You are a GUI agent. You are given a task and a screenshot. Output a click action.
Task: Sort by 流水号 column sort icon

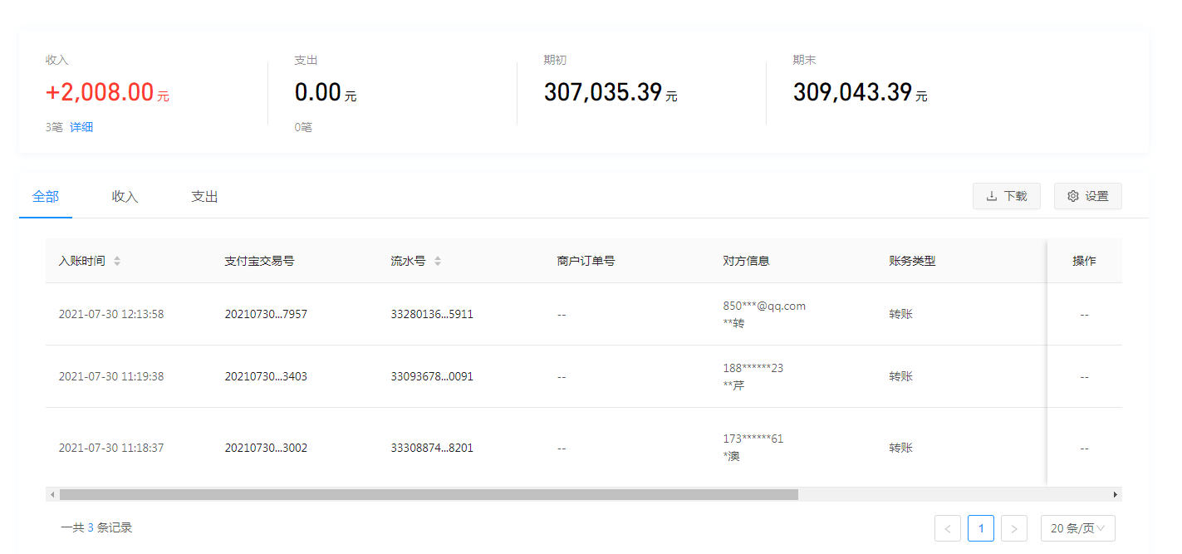coord(438,261)
